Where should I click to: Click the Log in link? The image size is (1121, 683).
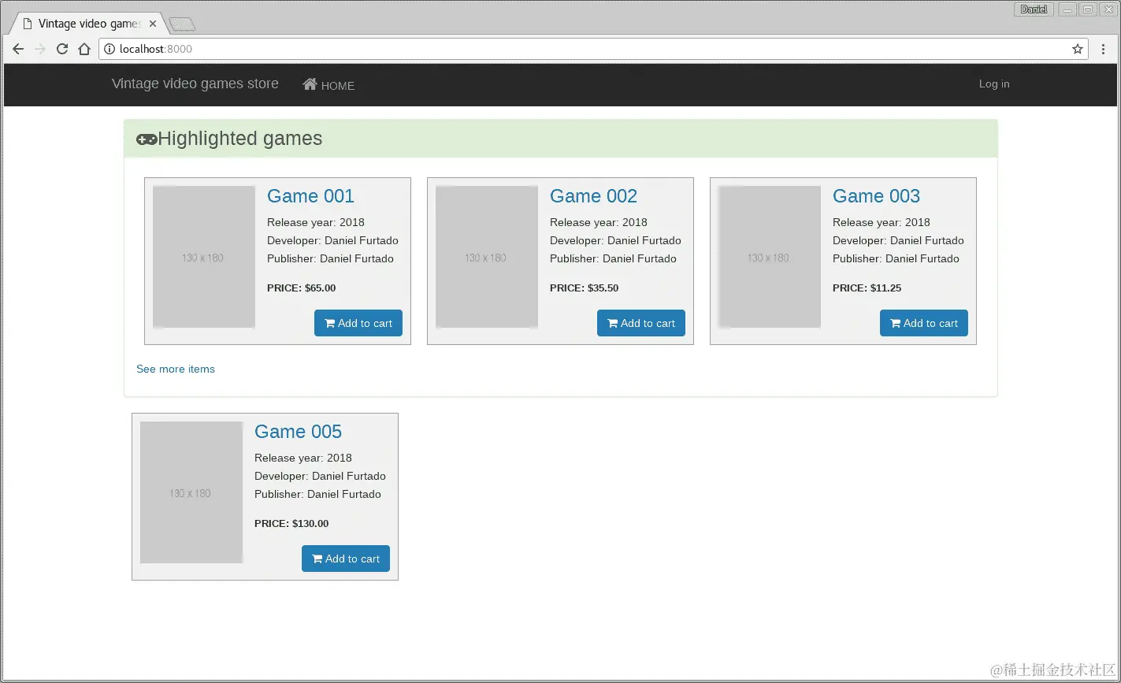point(994,84)
